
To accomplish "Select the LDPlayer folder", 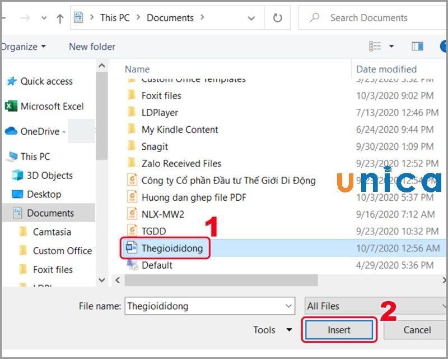I will 160,113.
